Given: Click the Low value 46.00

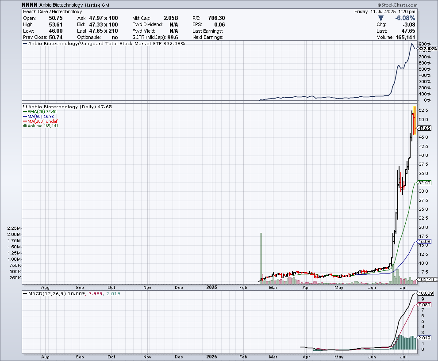Looking at the screenshot, I should (x=56, y=31).
